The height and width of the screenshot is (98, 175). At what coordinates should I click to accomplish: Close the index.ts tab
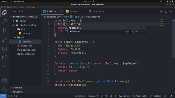[61, 11]
